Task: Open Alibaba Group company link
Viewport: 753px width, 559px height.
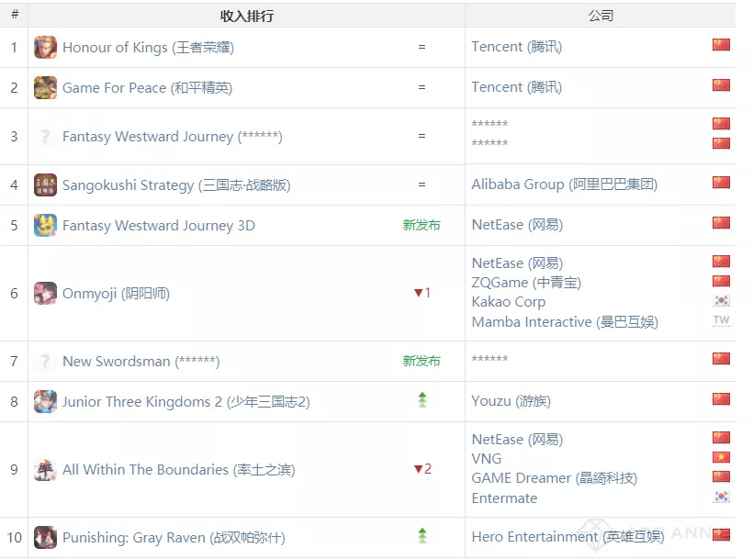Action: pos(564,184)
